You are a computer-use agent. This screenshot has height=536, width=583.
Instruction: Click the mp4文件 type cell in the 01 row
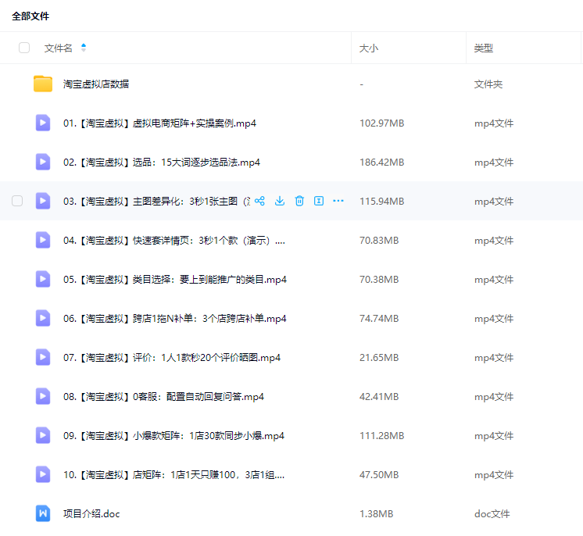click(494, 123)
